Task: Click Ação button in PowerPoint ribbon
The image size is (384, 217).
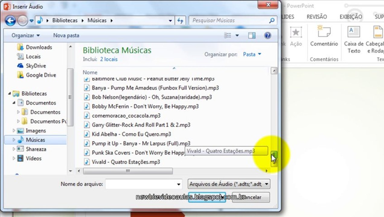Action: click(296, 37)
